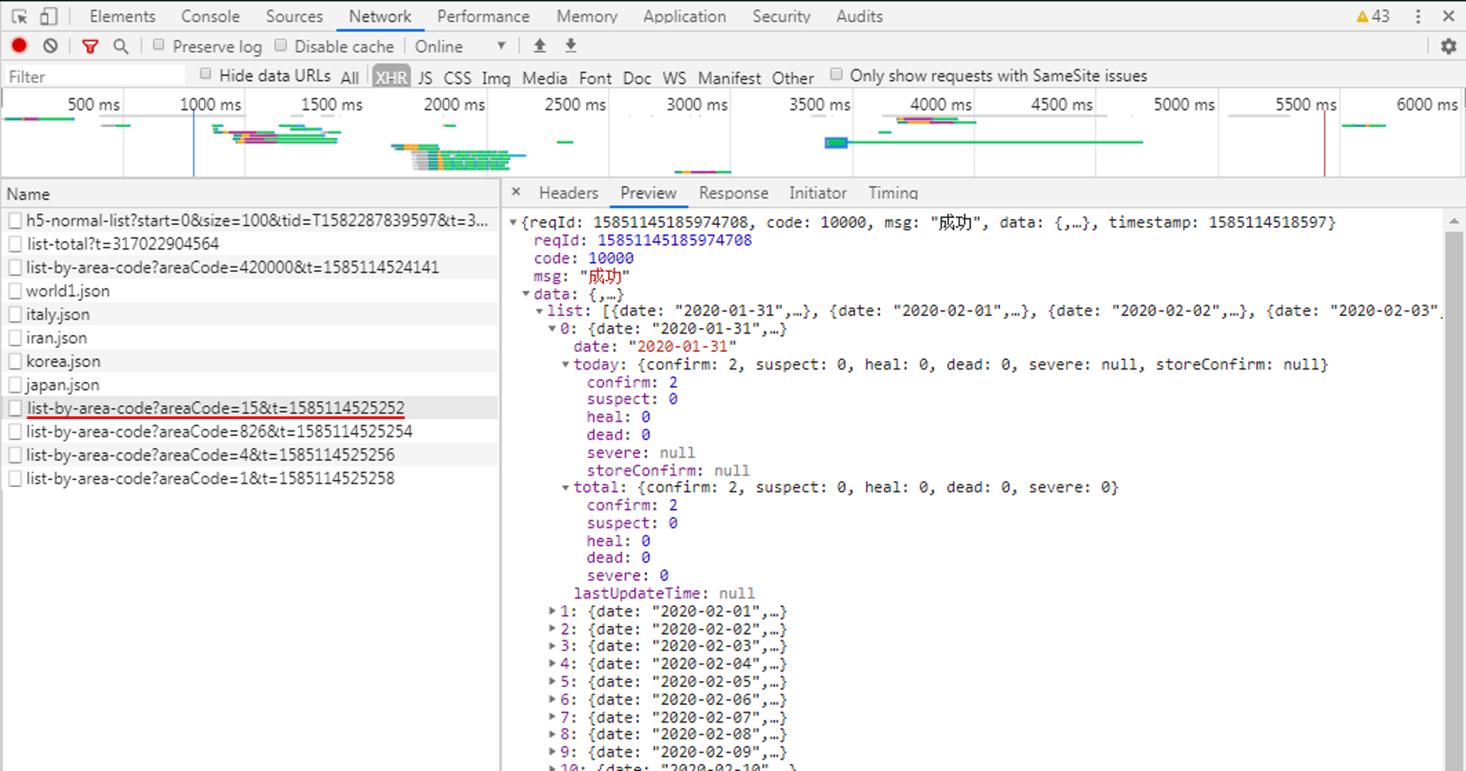Tick checkbox beside japan.json request
The image size is (1466, 771).
coord(15,385)
